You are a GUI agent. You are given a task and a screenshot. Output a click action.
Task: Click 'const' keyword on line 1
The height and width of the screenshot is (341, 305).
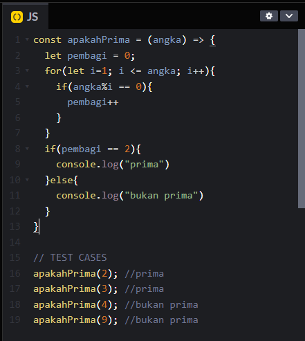pyautogui.click(x=48, y=40)
